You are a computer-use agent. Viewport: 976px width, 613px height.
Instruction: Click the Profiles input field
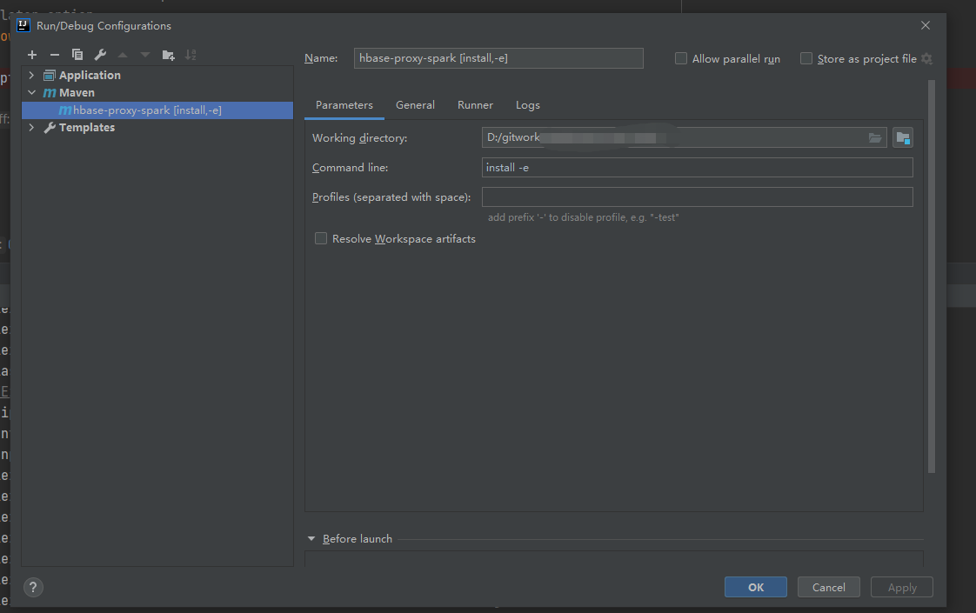(x=696, y=197)
